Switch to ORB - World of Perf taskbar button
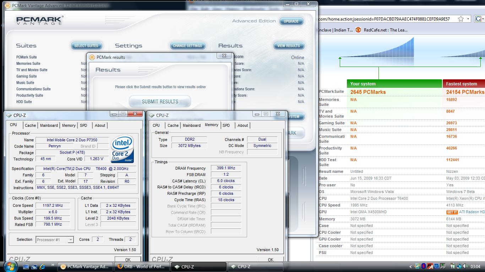This screenshot has width=485, height=272. coord(142,267)
